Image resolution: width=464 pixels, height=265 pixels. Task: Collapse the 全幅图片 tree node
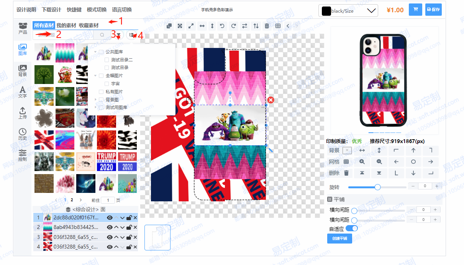pos(95,76)
